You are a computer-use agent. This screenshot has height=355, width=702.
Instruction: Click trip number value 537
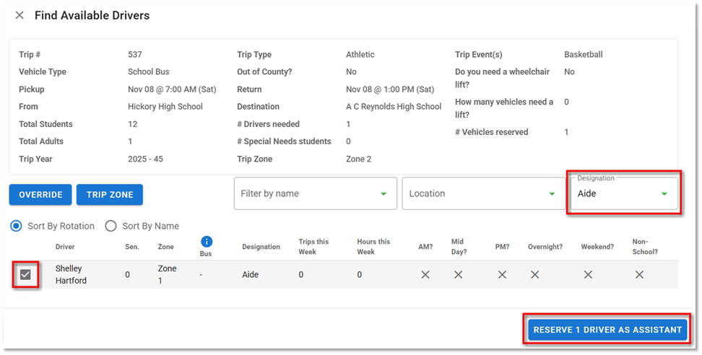135,55
